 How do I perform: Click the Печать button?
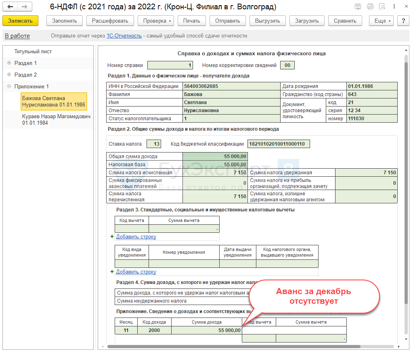coord(192,21)
